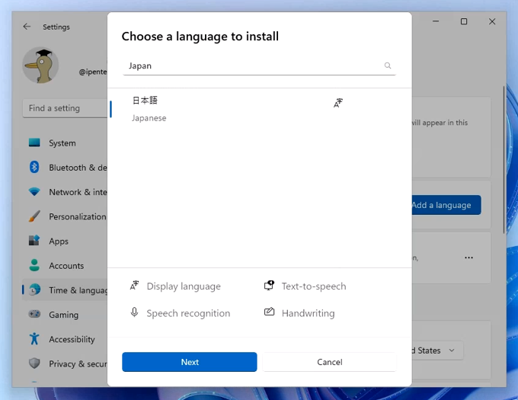Screen dimensions: 518x400
Task: Open Network & internet in sidebar
Action: pos(65,192)
